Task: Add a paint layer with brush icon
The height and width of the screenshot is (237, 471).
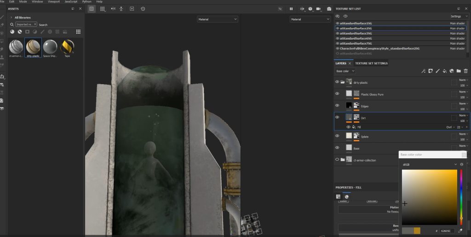Action: point(438,71)
